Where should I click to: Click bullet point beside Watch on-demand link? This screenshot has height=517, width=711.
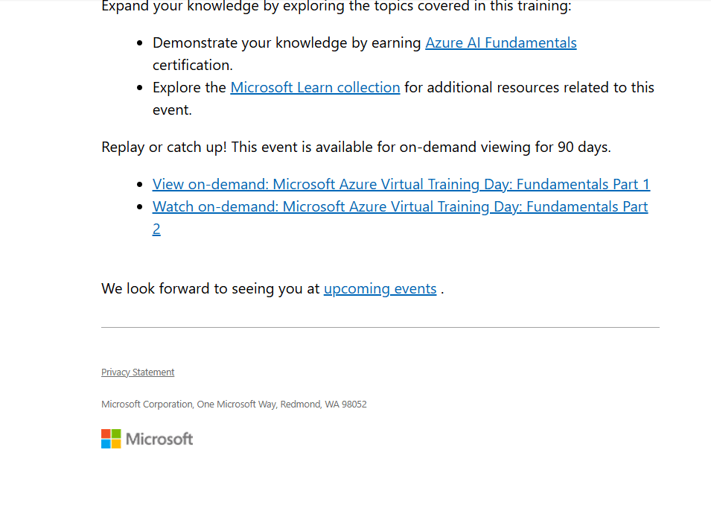click(140, 207)
